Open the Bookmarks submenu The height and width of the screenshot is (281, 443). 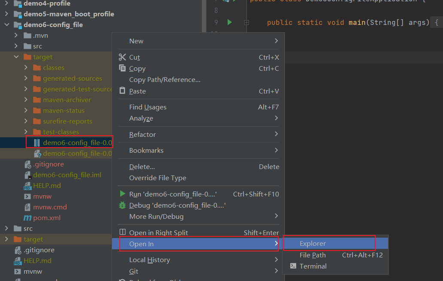point(198,150)
